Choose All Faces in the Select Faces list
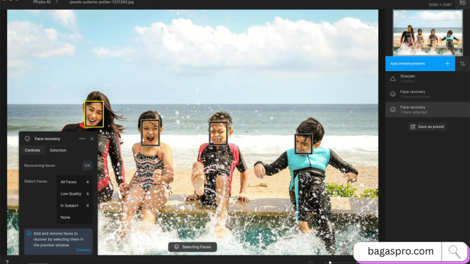Screen dimensions: 470x264 [x=74, y=182]
